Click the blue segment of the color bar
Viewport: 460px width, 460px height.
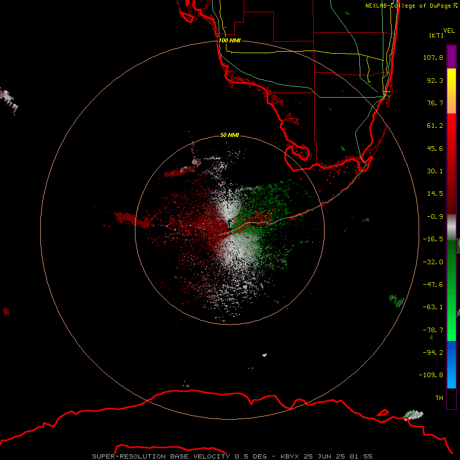451,364
